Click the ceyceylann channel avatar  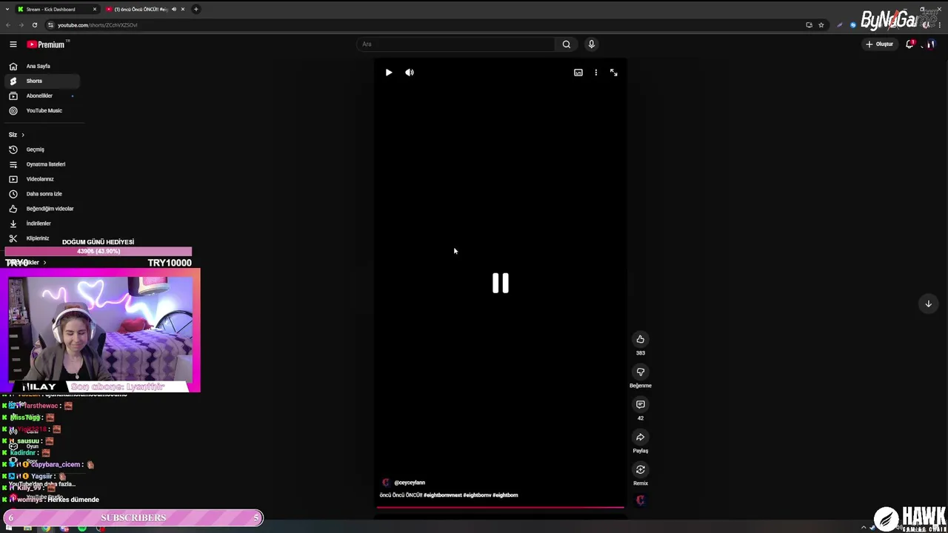pos(385,483)
